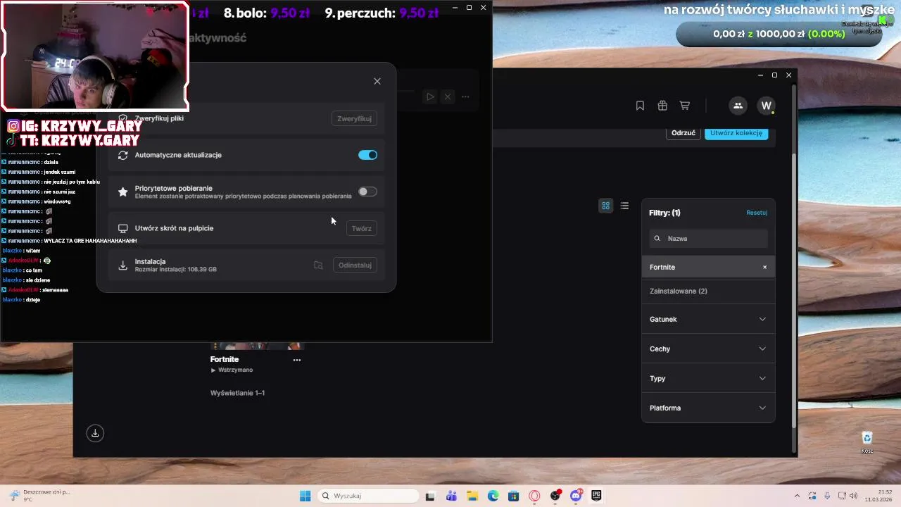
Task: Open Epic Games Launcher taskbar icon
Action: (597, 496)
